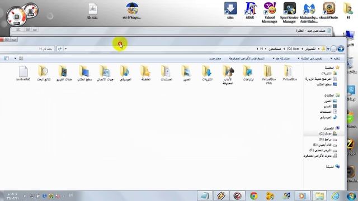Select the (F:) local disk in navigation pane

323,150
